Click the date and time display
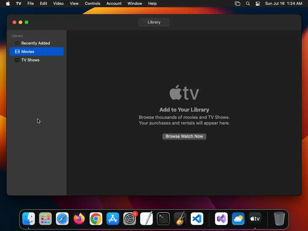This screenshot has height=231, width=308. (x=284, y=4)
